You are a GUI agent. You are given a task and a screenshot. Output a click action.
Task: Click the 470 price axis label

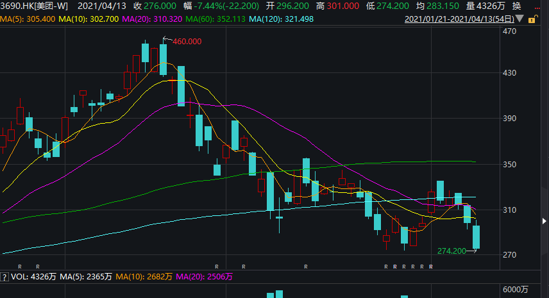pyautogui.click(x=509, y=31)
